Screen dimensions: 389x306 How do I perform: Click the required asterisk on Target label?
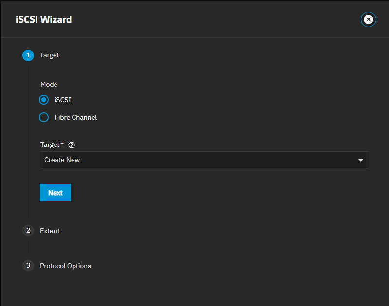(x=62, y=144)
